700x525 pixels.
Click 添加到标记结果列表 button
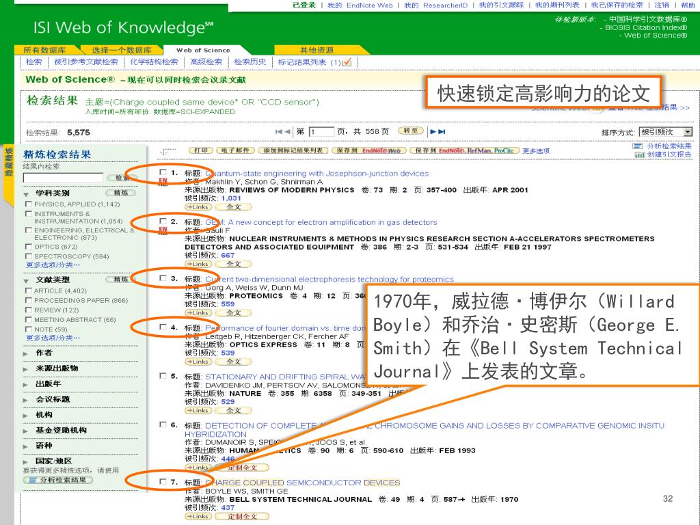coord(293,150)
